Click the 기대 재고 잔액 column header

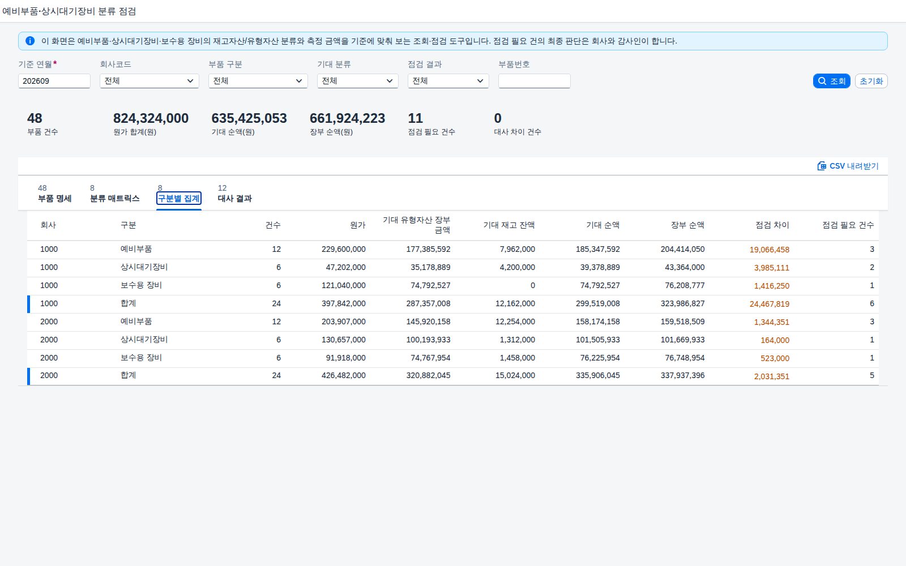509,225
